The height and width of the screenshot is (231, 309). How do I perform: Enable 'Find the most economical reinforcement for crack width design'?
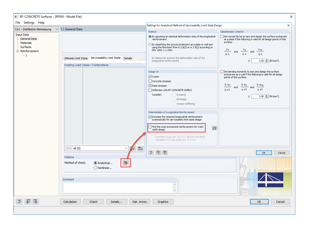click(150, 127)
